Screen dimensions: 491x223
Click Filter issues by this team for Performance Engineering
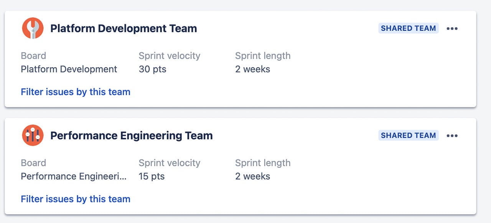point(75,199)
